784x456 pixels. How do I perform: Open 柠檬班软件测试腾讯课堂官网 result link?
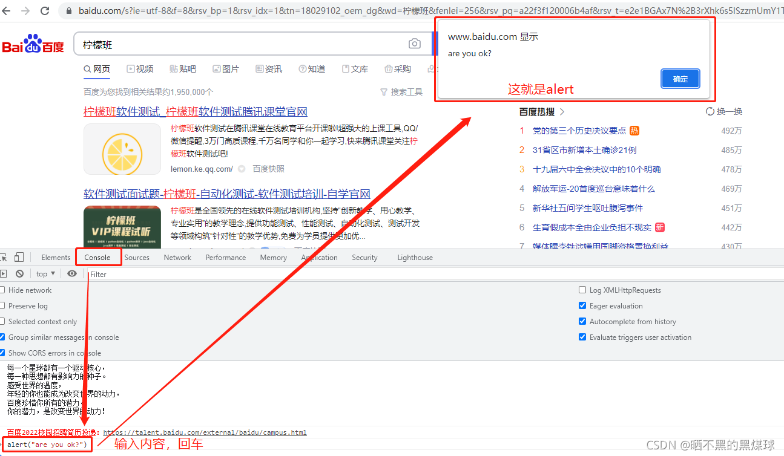click(x=196, y=112)
